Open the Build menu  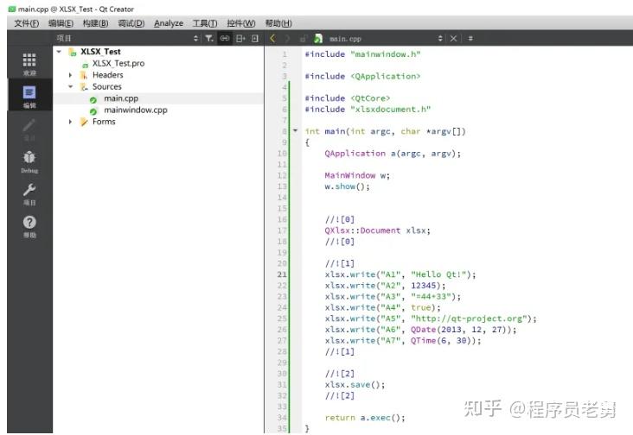point(96,23)
